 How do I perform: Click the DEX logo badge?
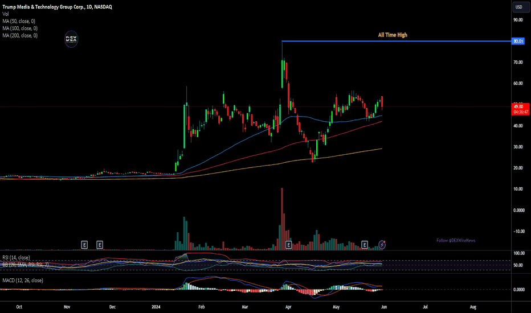point(71,39)
